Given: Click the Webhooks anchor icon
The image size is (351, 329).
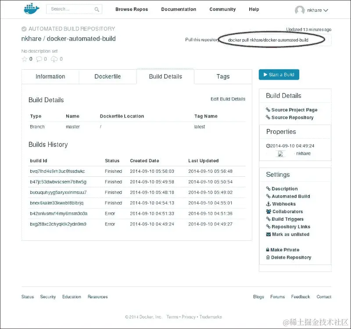Looking at the screenshot, I should (x=269, y=204).
